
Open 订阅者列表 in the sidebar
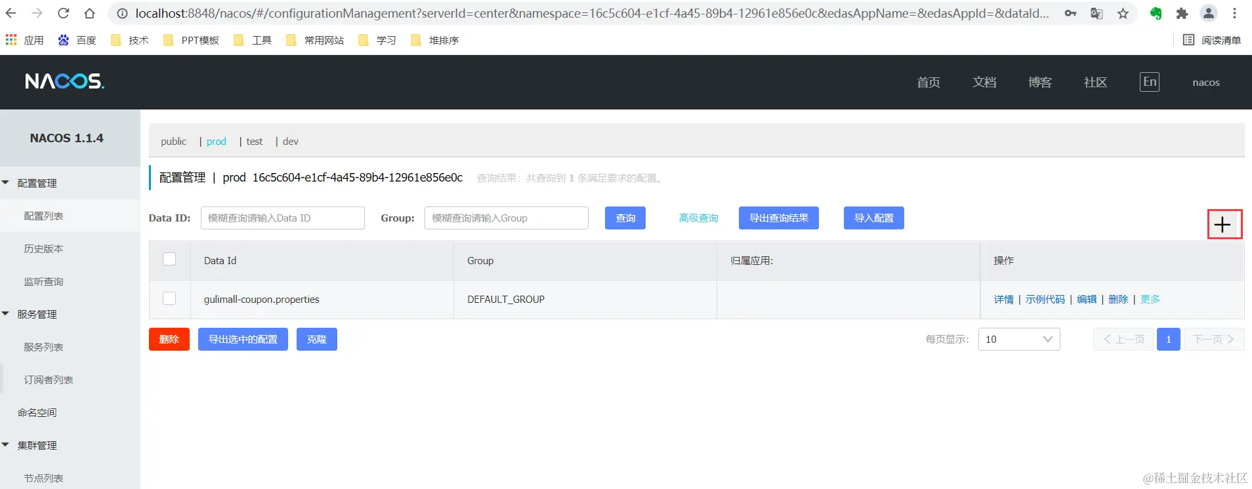click(49, 380)
